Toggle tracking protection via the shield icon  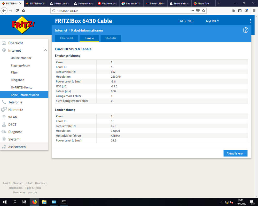pos(198,11)
